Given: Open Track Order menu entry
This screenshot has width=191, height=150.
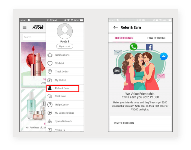Looking at the screenshot, I should tap(65, 72).
